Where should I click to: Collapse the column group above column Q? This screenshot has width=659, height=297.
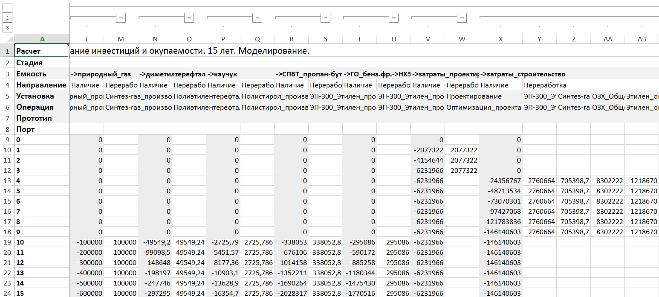click(x=257, y=18)
